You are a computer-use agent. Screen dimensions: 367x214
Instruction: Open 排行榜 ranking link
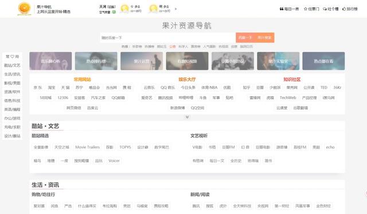point(350,9)
